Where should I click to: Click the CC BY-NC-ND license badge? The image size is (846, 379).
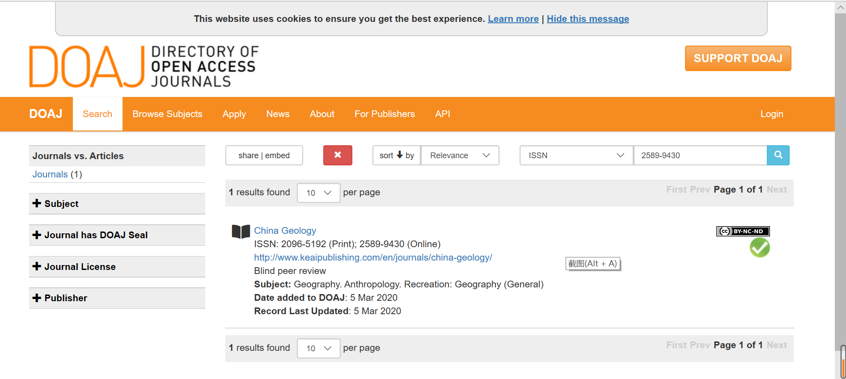(x=743, y=231)
